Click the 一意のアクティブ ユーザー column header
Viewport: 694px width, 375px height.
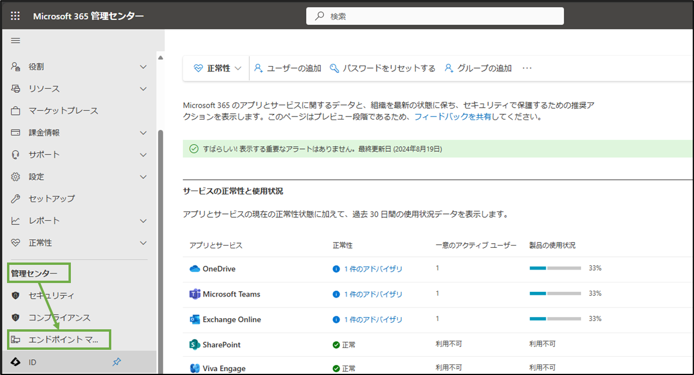(x=476, y=246)
